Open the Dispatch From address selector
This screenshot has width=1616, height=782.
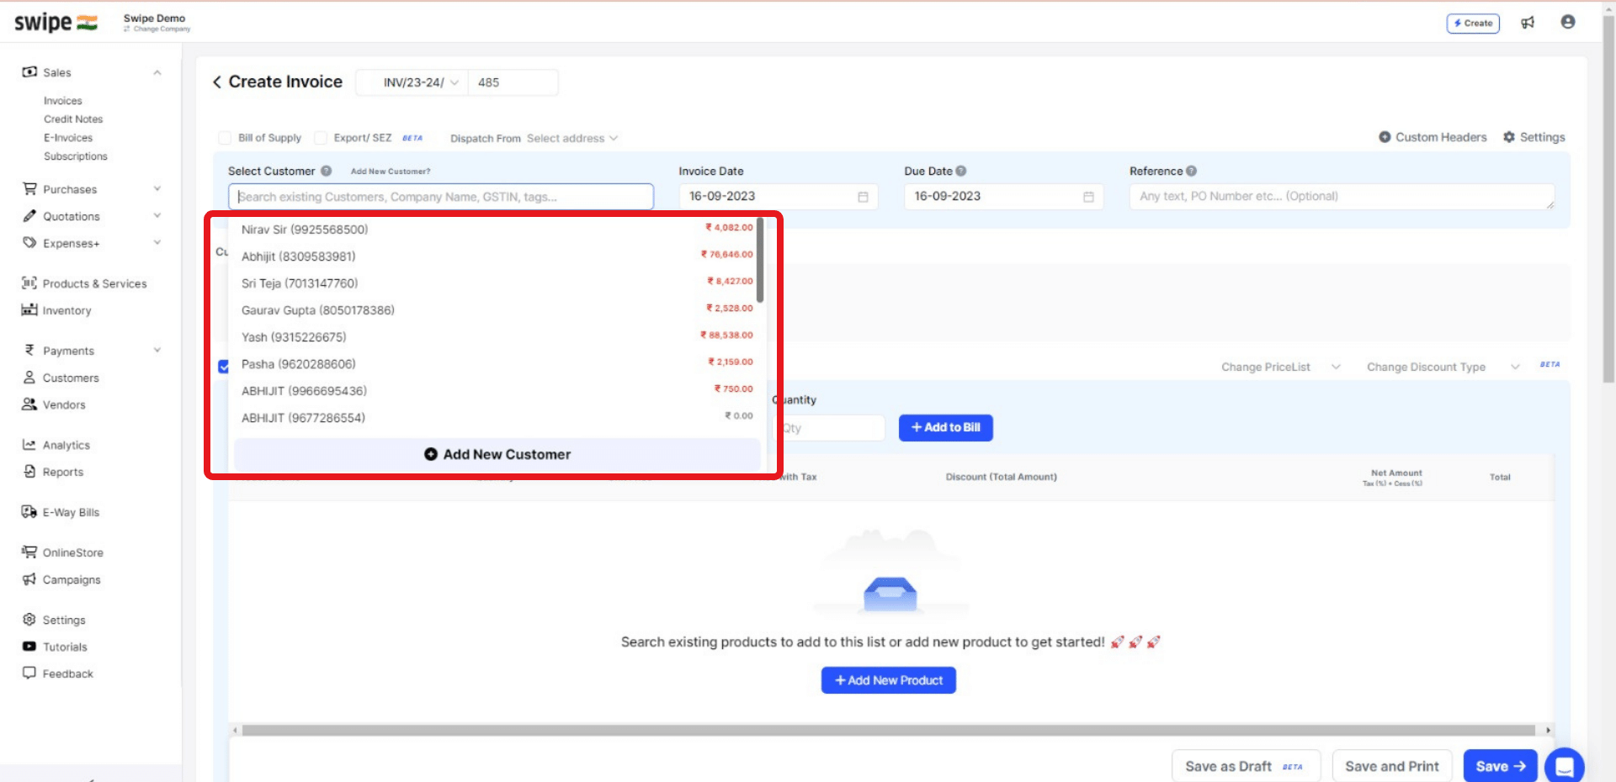click(571, 138)
